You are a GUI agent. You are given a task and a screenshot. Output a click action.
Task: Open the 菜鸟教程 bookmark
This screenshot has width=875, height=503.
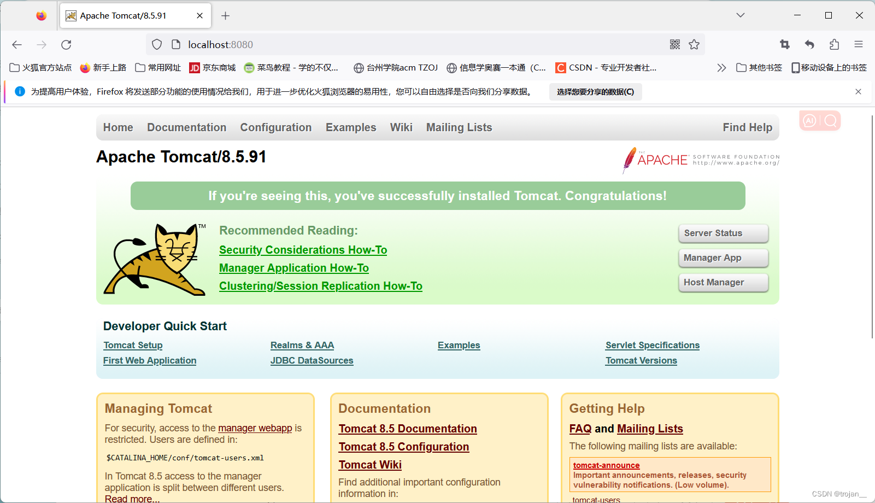(291, 68)
